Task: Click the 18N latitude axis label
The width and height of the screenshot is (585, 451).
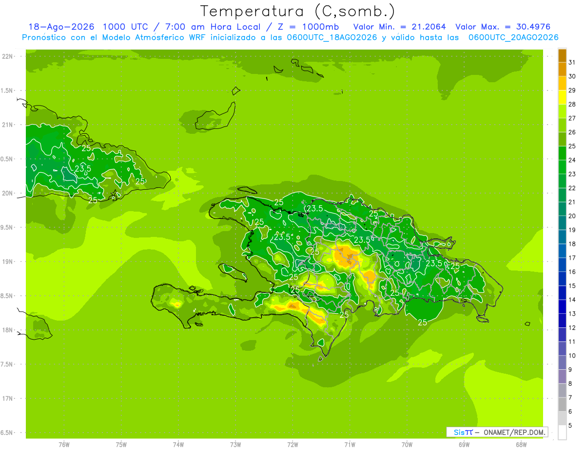Action: coord(8,330)
